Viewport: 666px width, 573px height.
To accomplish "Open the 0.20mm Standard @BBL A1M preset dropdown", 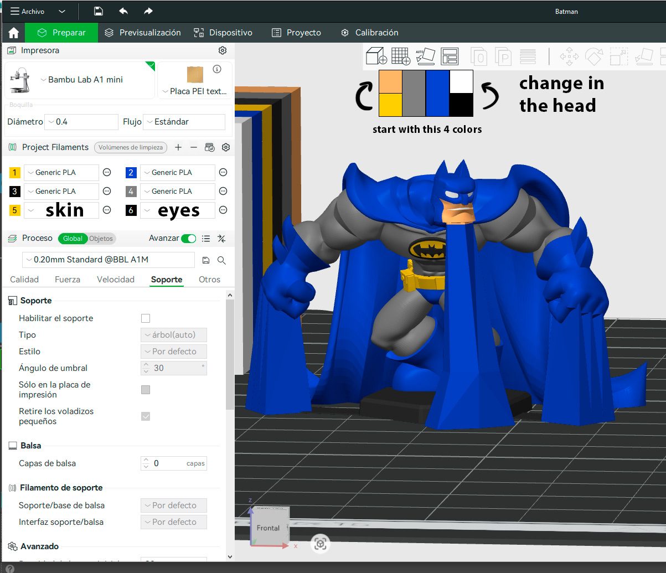I will click(109, 260).
